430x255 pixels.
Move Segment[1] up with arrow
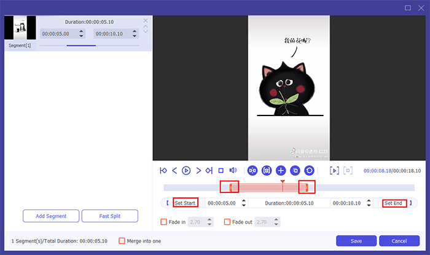point(146,26)
